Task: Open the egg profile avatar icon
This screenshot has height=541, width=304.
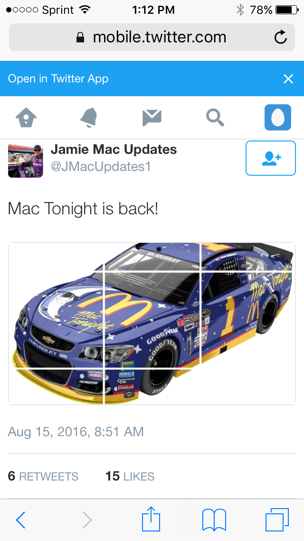Action: pos(278,117)
